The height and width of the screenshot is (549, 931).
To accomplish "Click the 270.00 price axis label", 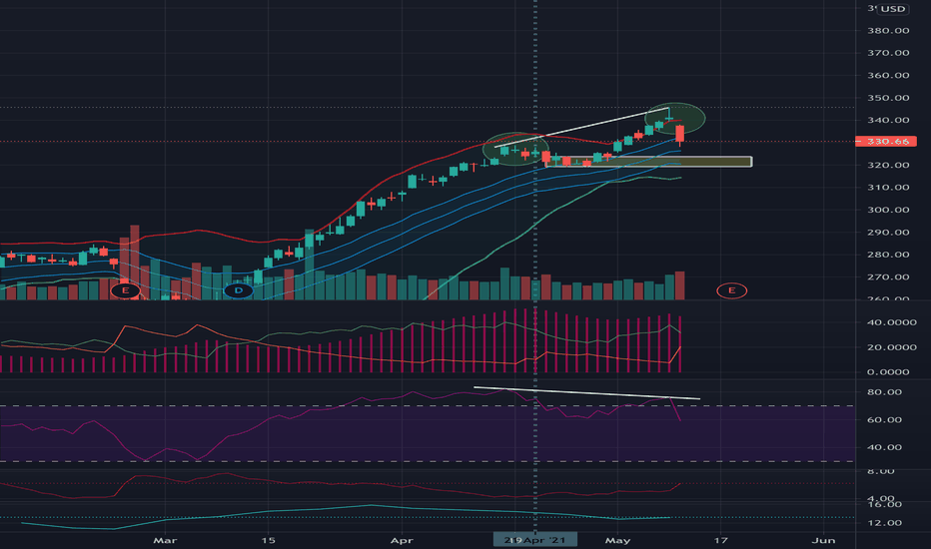I will pyautogui.click(x=888, y=277).
